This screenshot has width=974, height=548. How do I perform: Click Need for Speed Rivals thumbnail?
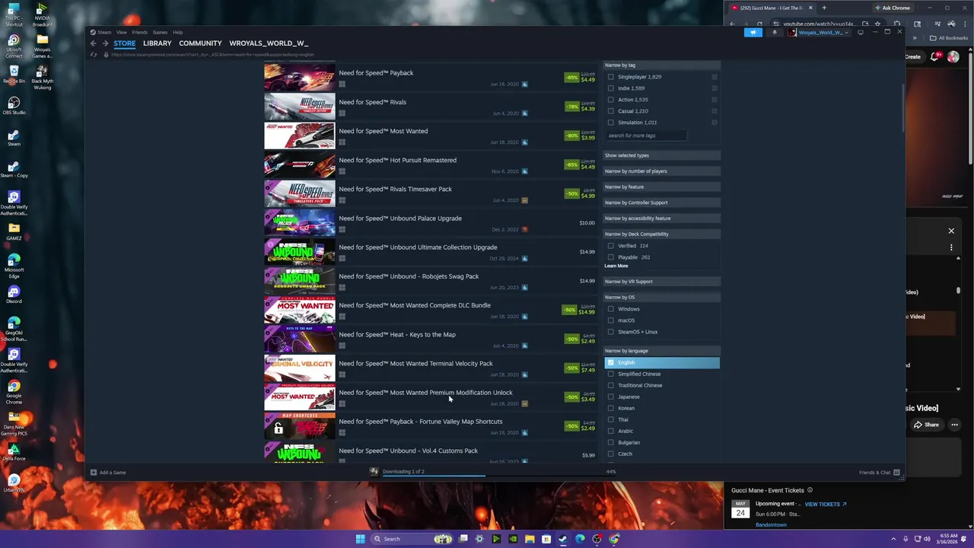pos(299,107)
